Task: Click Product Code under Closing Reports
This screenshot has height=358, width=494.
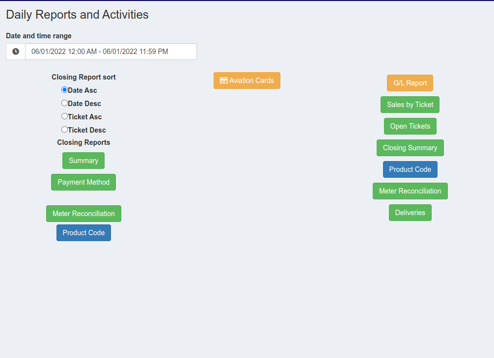Action: click(83, 233)
